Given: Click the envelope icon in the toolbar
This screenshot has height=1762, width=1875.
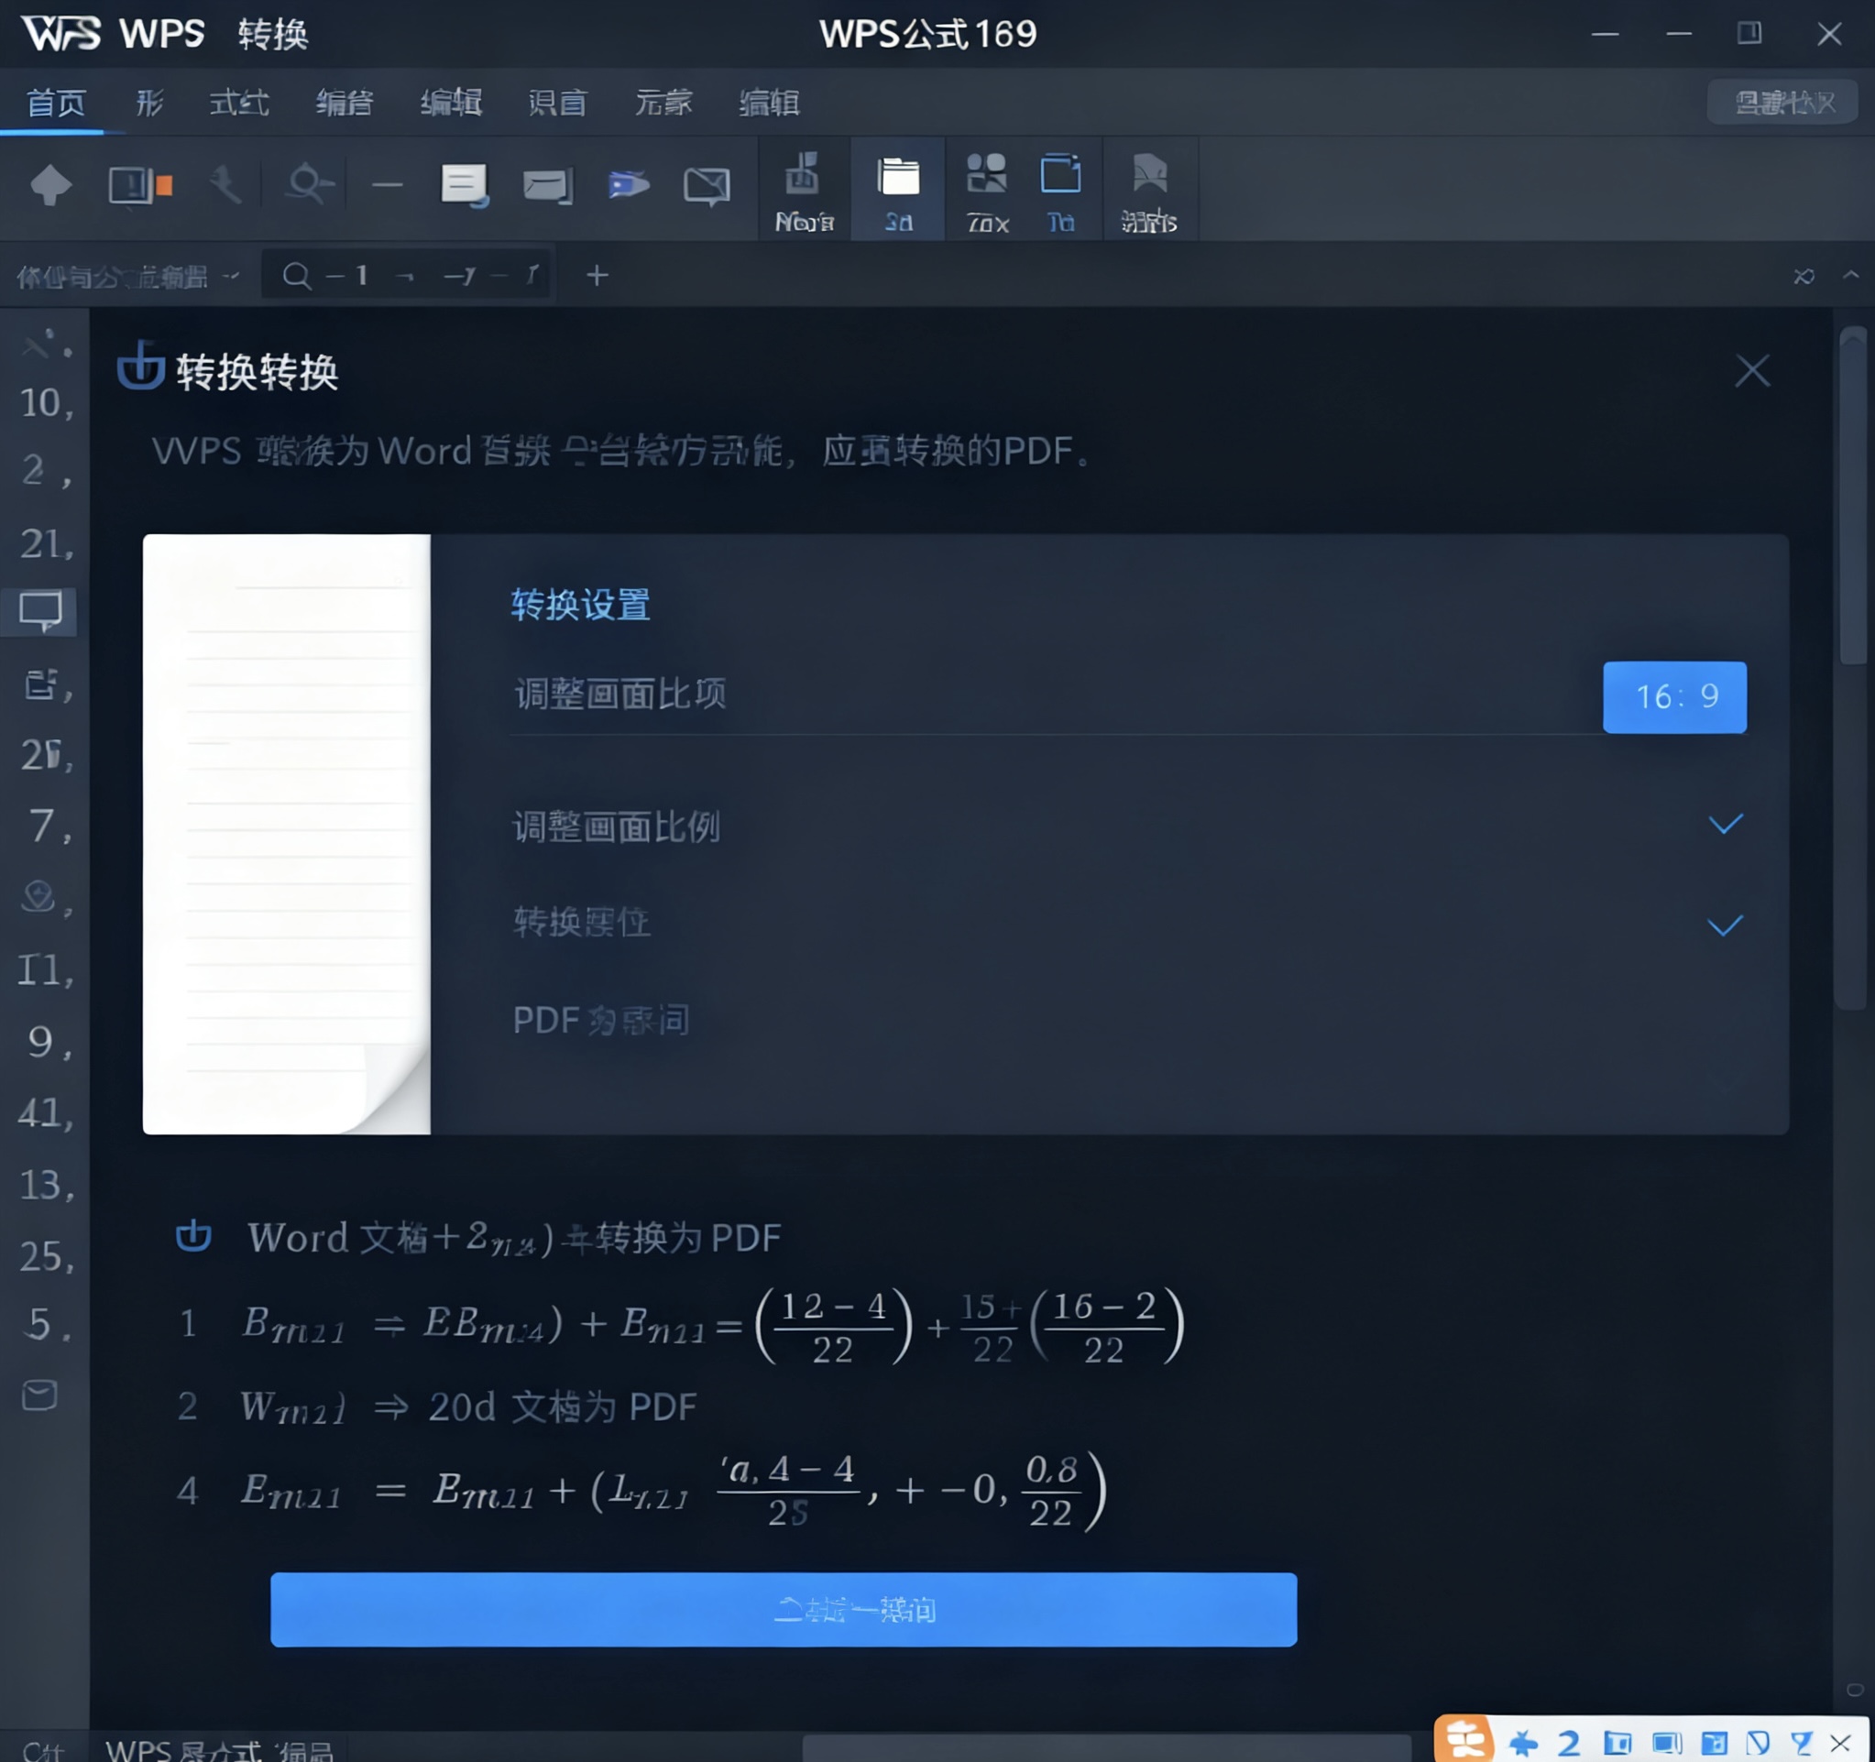Looking at the screenshot, I should pos(709,186).
